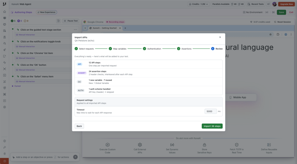Open Execute Custom Code feature
The image size is (297, 164).
tap(107, 148)
